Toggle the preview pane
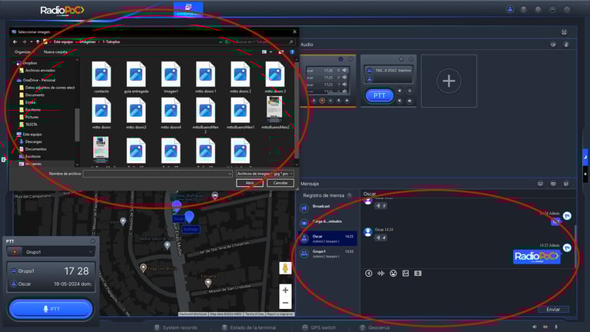Screen dimensions: 590x332 pyautogui.click(x=280, y=52)
